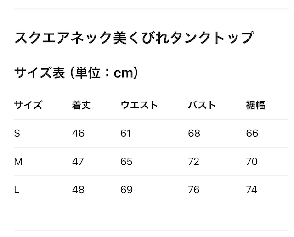Click the 61 waist value cell
This screenshot has height=237, width=294.
126,134
